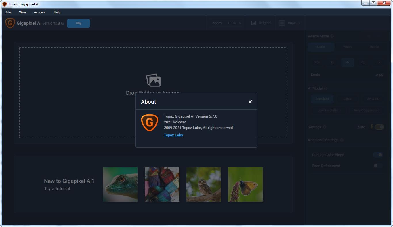The height and width of the screenshot is (227, 393).
Task: Open the Account menu
Action: tap(40, 12)
